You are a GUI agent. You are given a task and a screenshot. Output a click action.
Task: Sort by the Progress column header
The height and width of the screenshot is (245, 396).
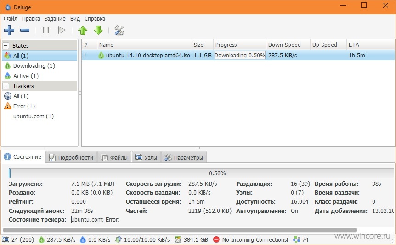tap(240, 45)
